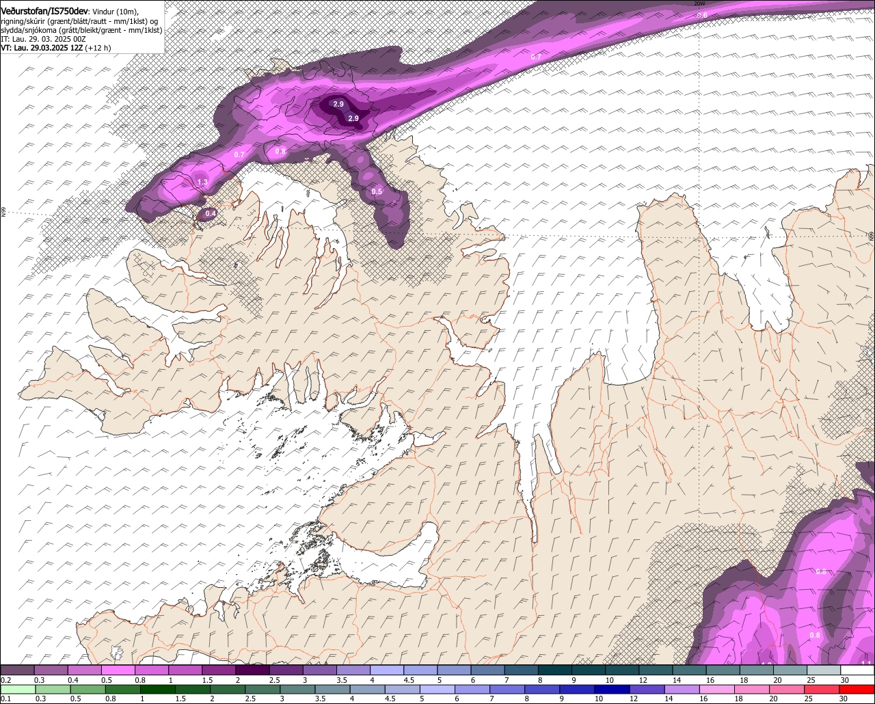This screenshot has width=875, height=704.
Task: Select the '0.5' value on the purple map tongue
Action: point(377,192)
